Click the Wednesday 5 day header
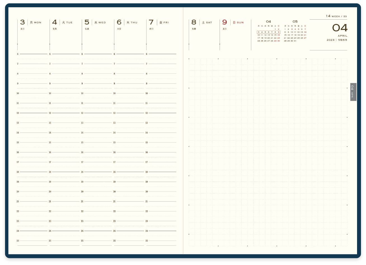Screen dimensions: 366x265 [x=95, y=22]
